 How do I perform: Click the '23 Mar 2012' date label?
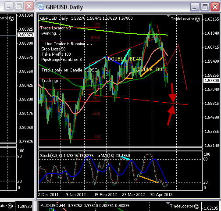click(133, 195)
